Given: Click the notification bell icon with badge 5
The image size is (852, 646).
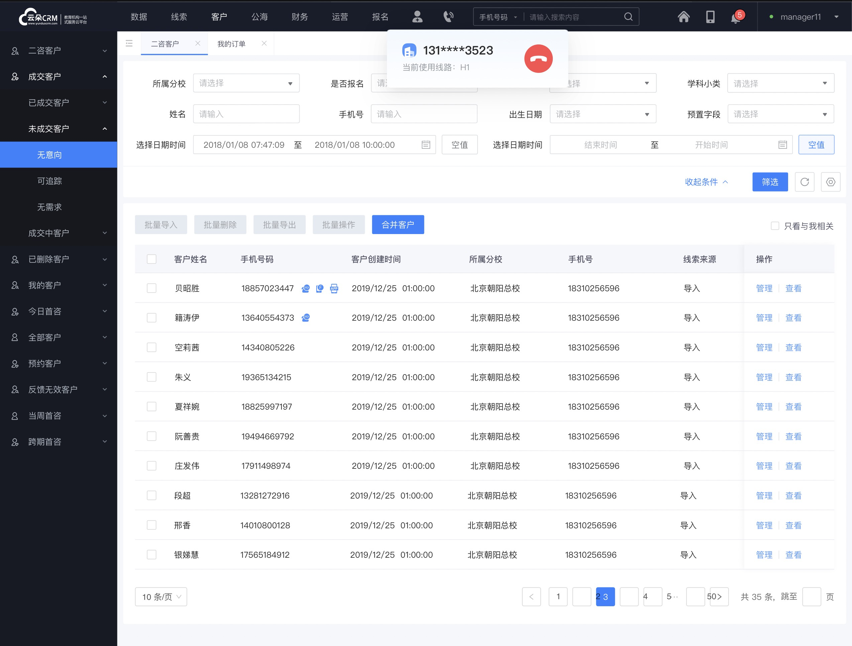Looking at the screenshot, I should click(x=735, y=18).
